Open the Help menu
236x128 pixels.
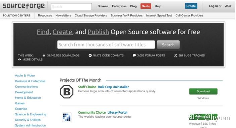pos(158,6)
